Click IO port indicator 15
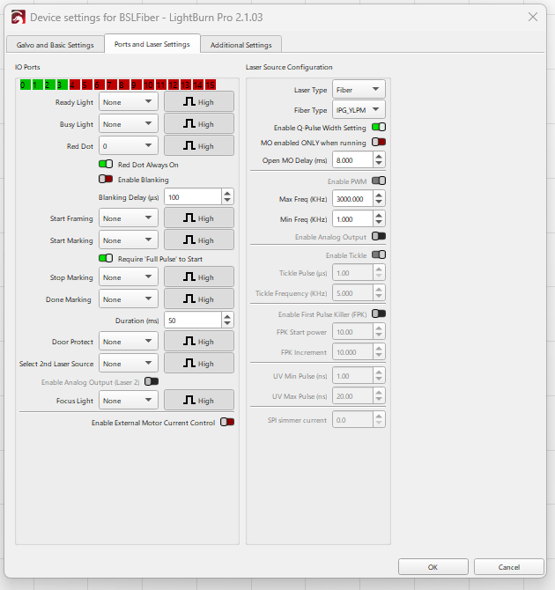This screenshot has width=555, height=590. tap(211, 85)
